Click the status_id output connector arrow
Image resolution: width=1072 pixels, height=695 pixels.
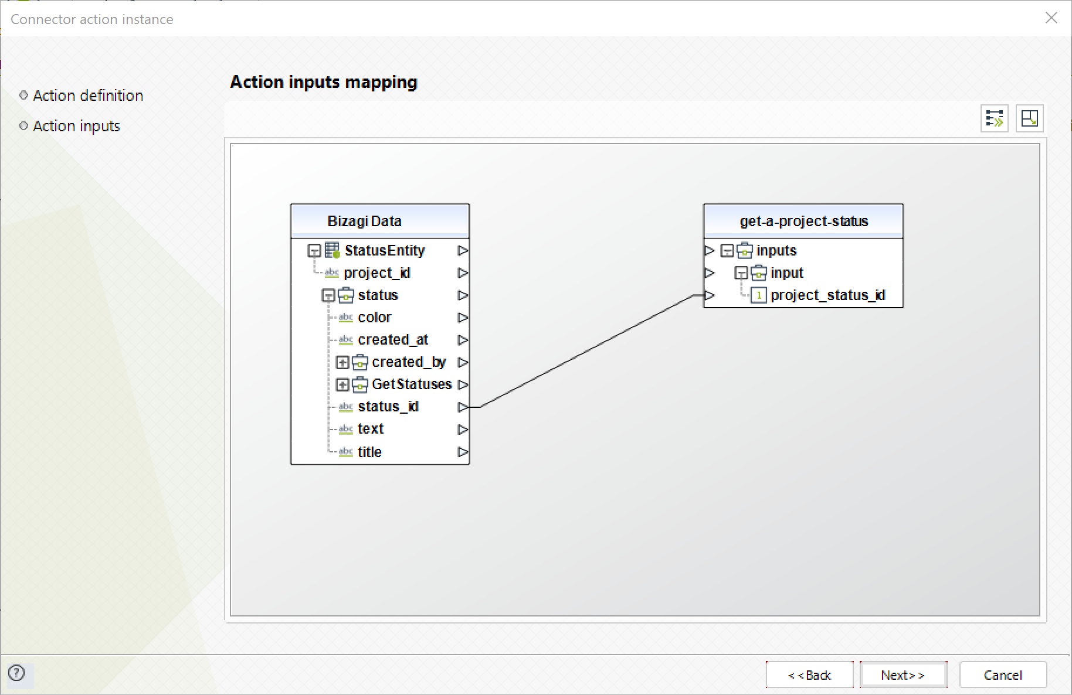click(463, 407)
